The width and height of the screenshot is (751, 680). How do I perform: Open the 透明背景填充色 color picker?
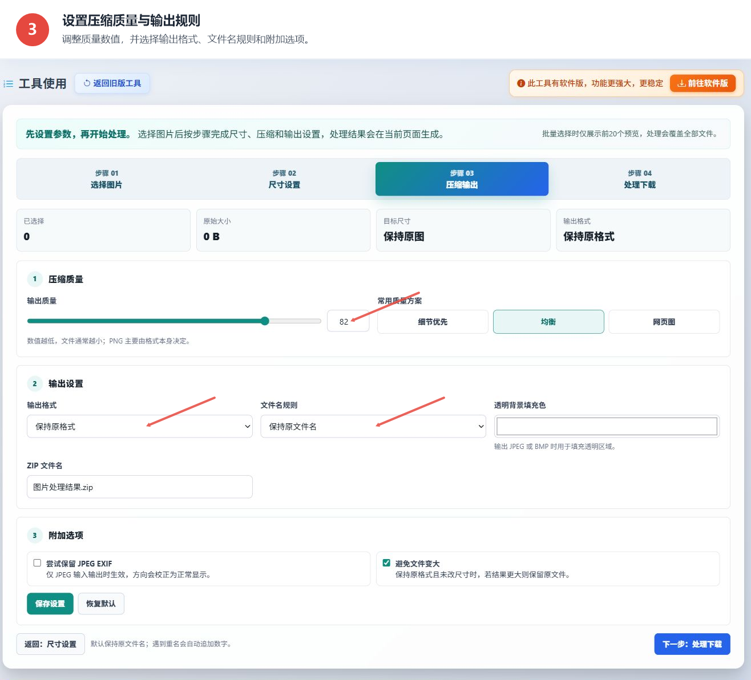tap(607, 426)
